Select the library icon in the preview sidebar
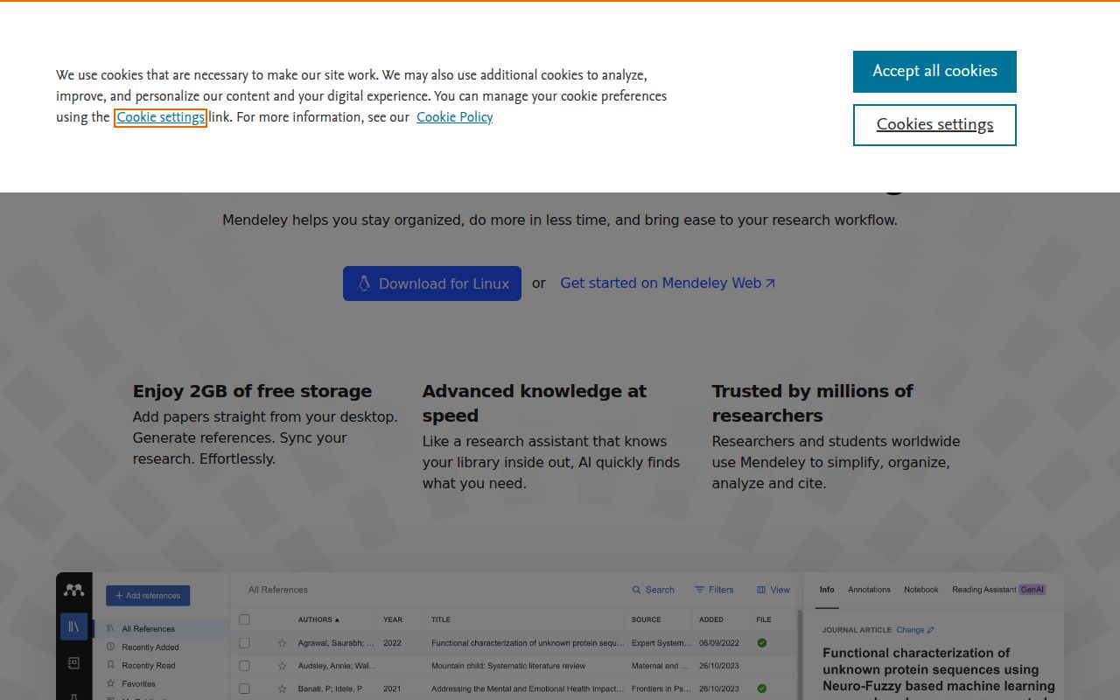 [x=73, y=626]
